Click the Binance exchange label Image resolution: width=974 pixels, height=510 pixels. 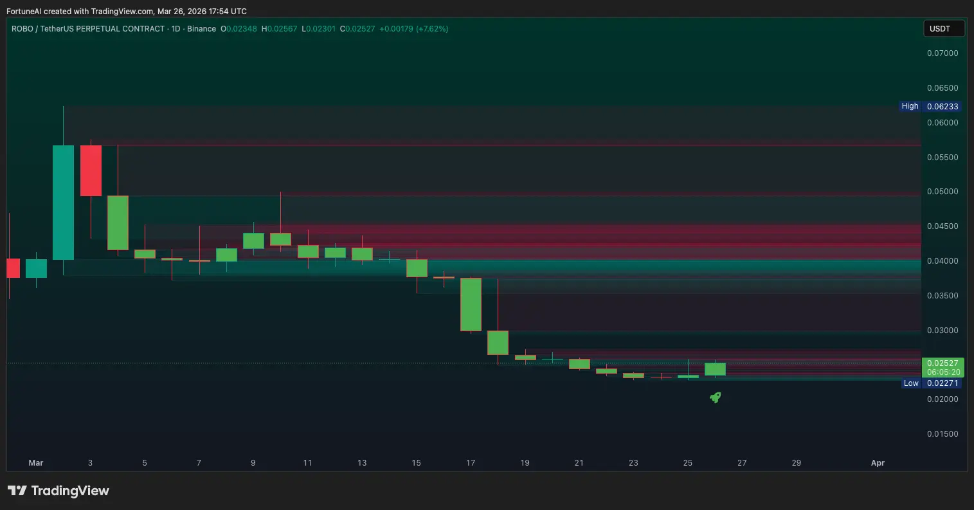click(201, 29)
